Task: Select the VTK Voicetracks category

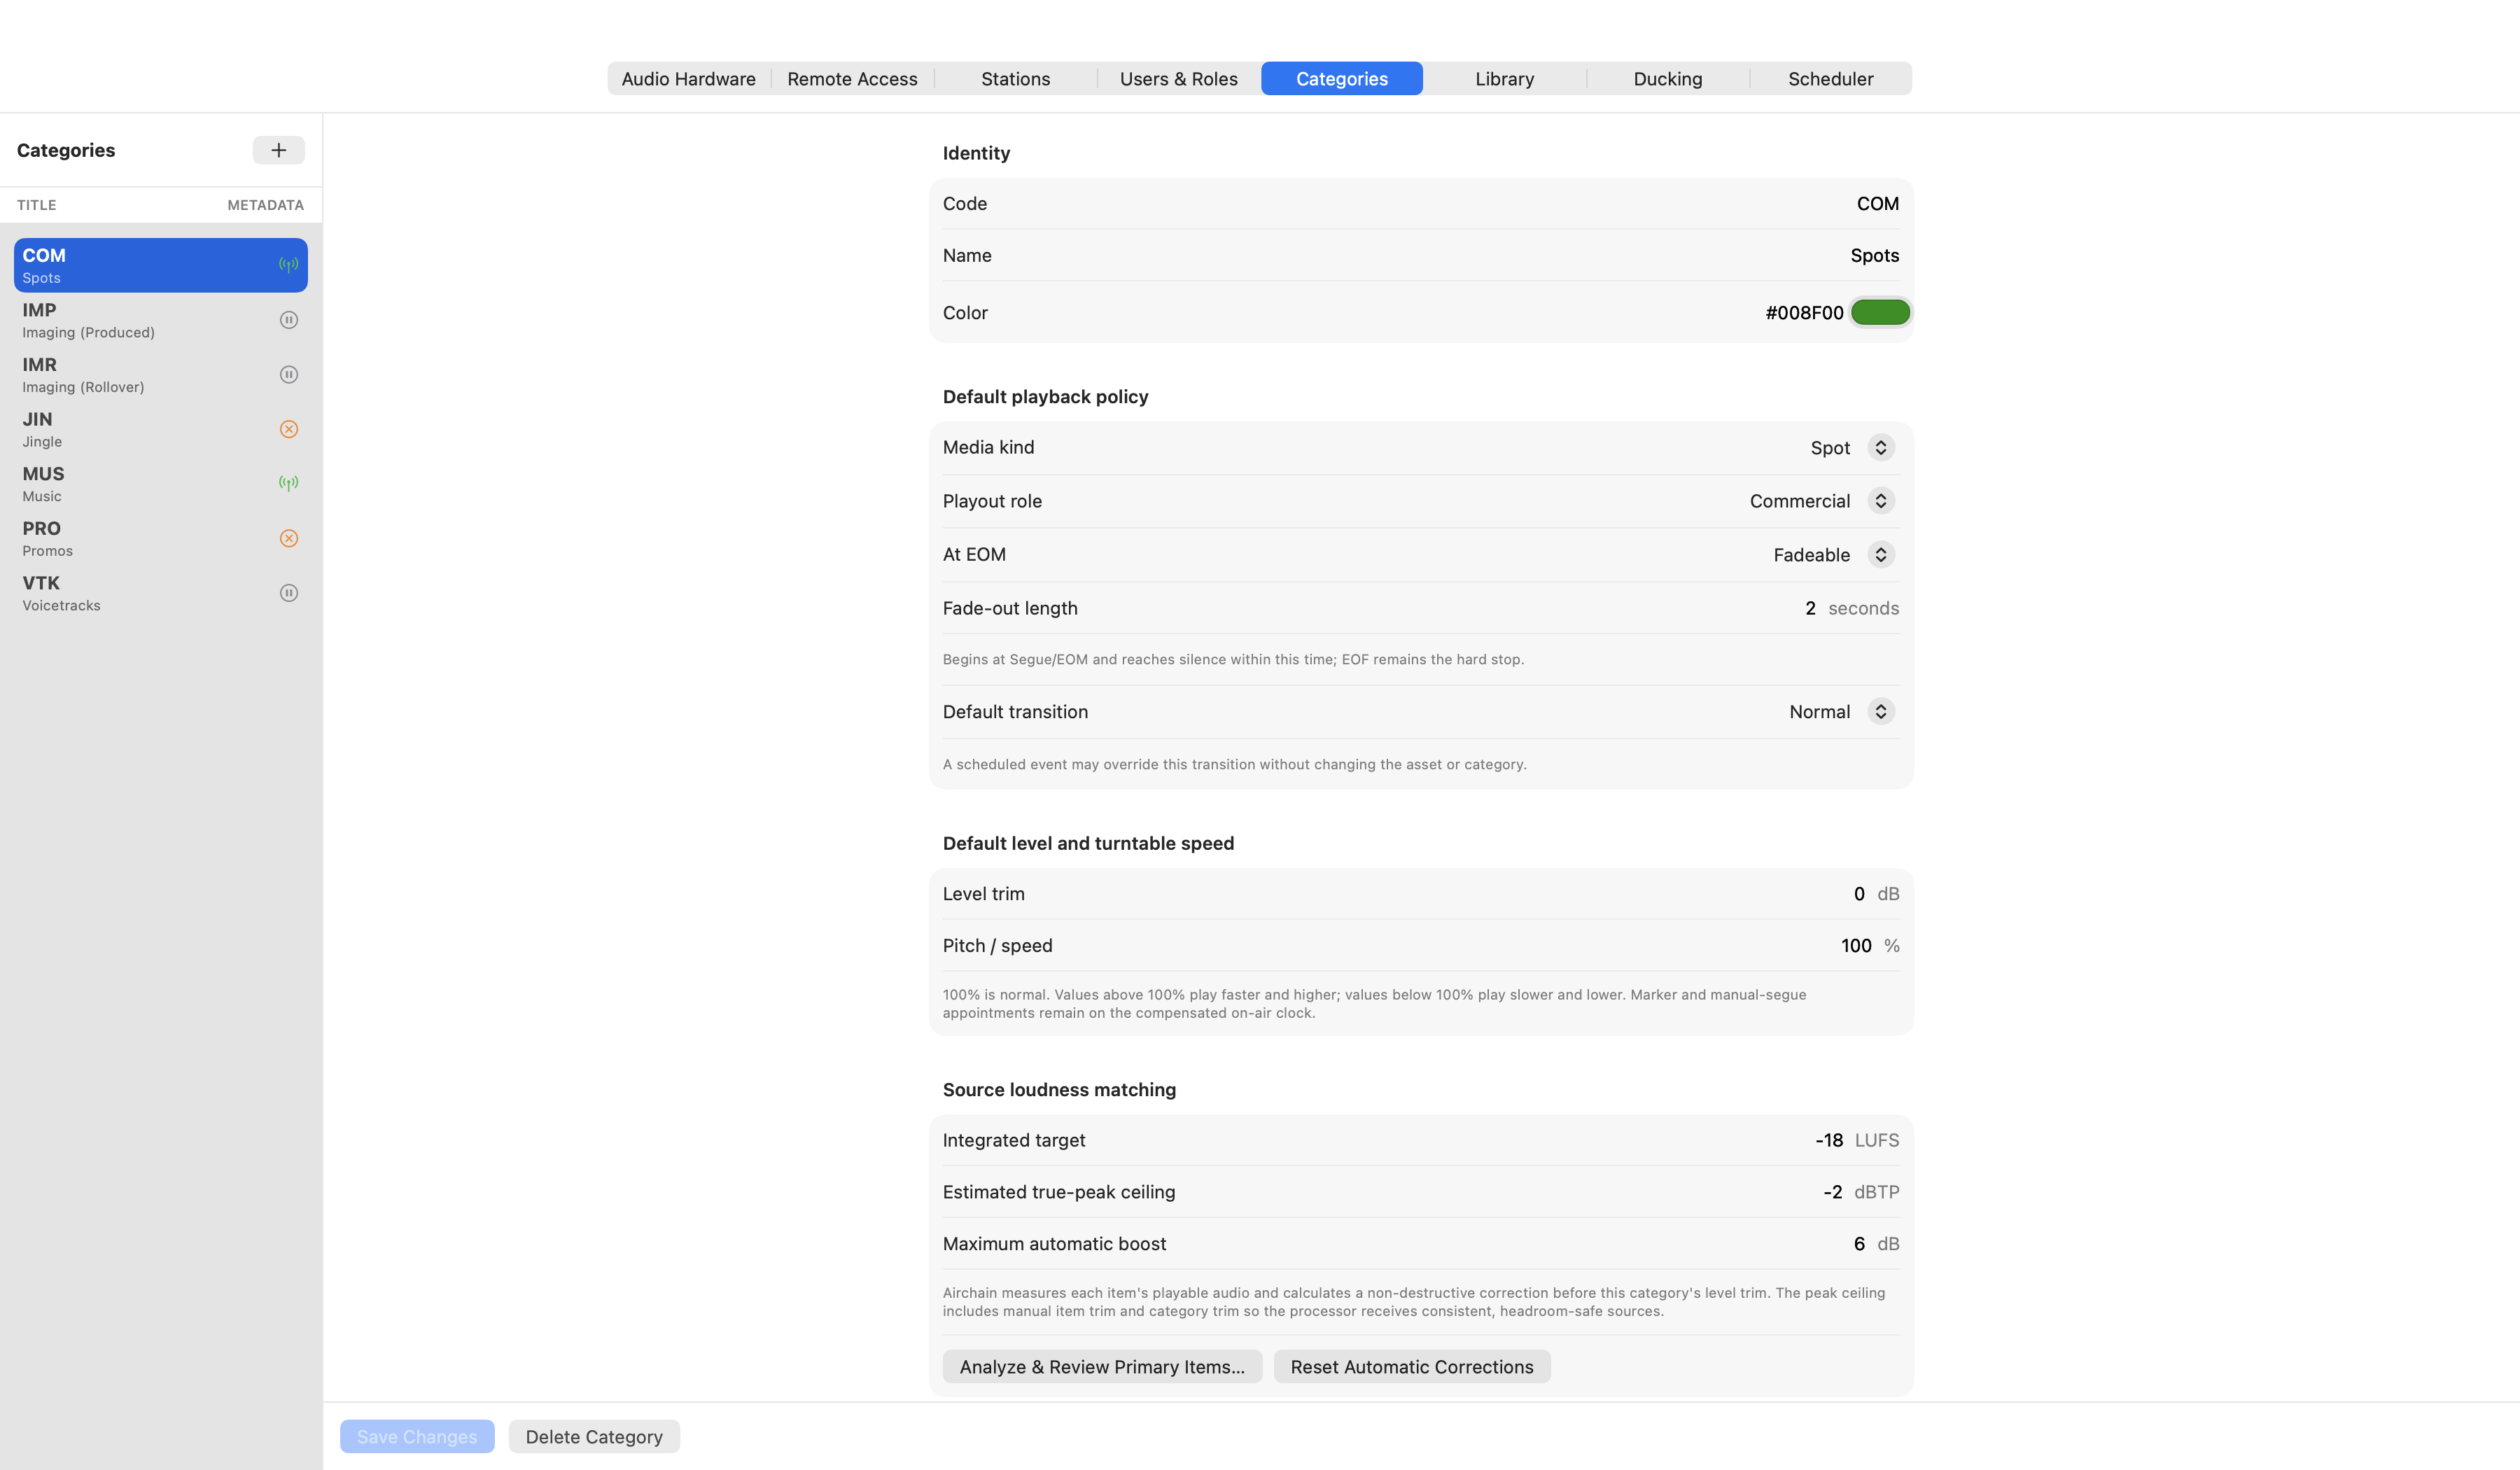Action: click(x=161, y=593)
